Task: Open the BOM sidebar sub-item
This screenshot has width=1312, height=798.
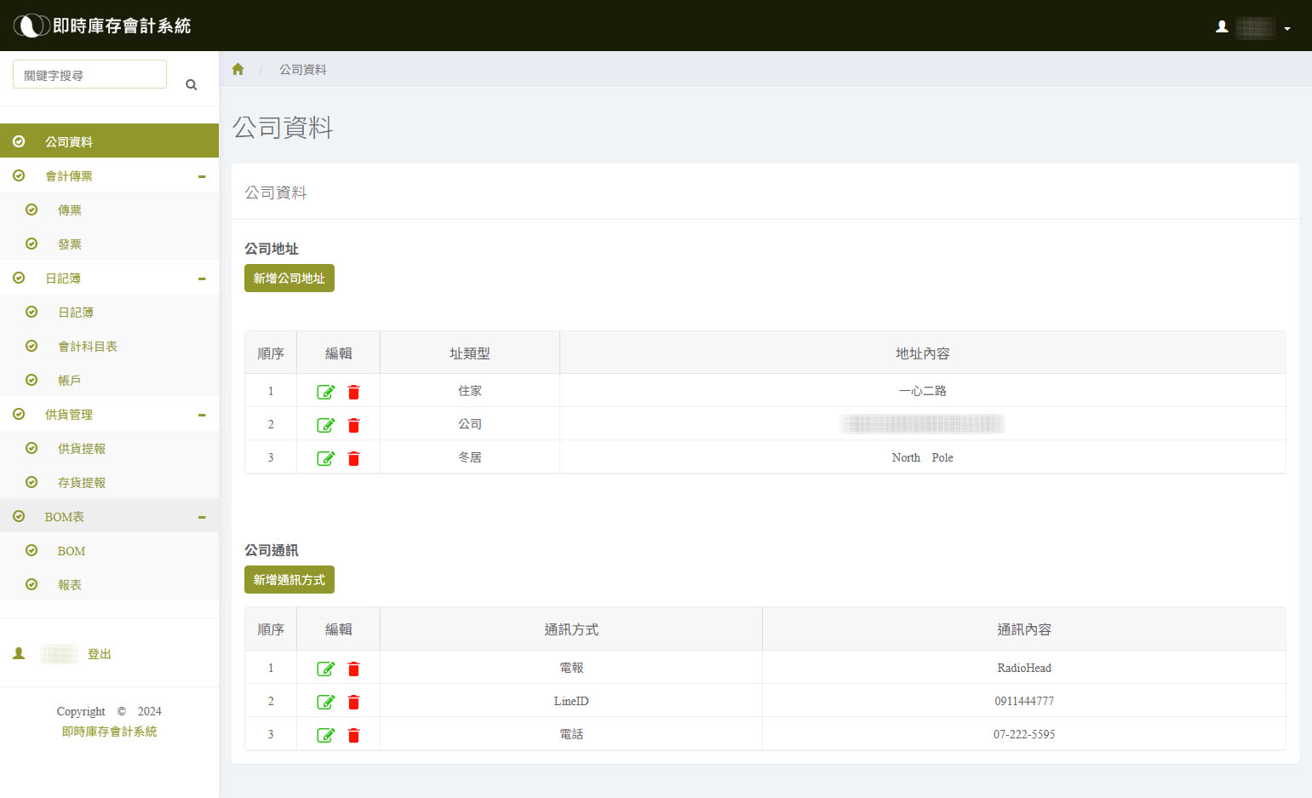Action: point(109,550)
